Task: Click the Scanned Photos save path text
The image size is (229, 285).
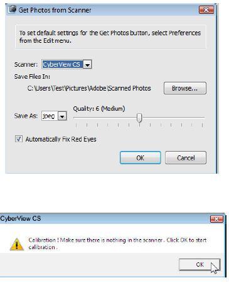Action: 89,88
